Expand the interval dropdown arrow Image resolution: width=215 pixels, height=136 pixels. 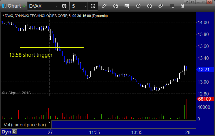(85, 6)
